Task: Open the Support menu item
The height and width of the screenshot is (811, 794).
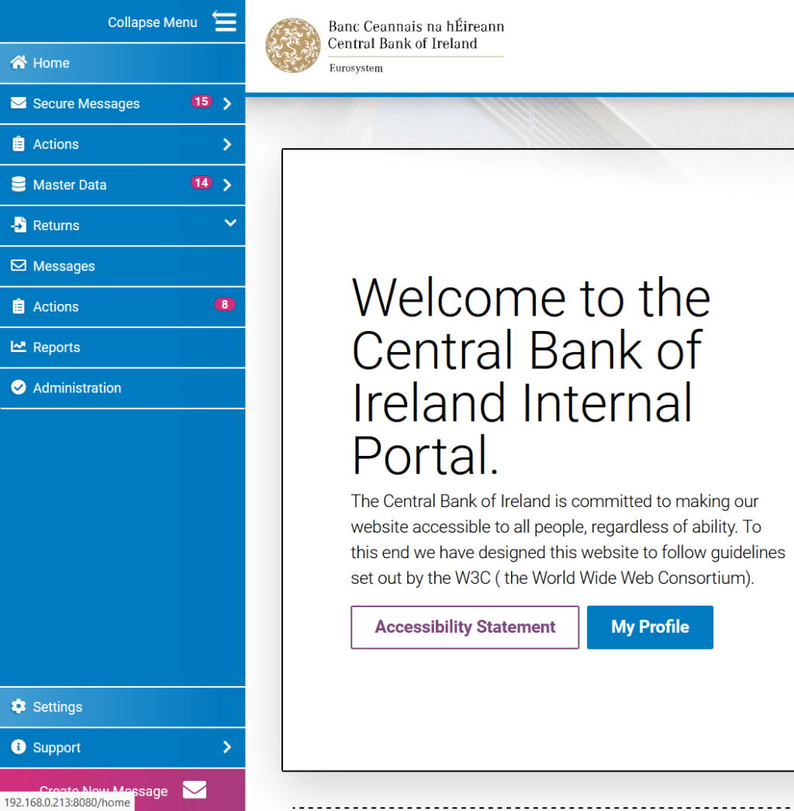Action: click(123, 747)
